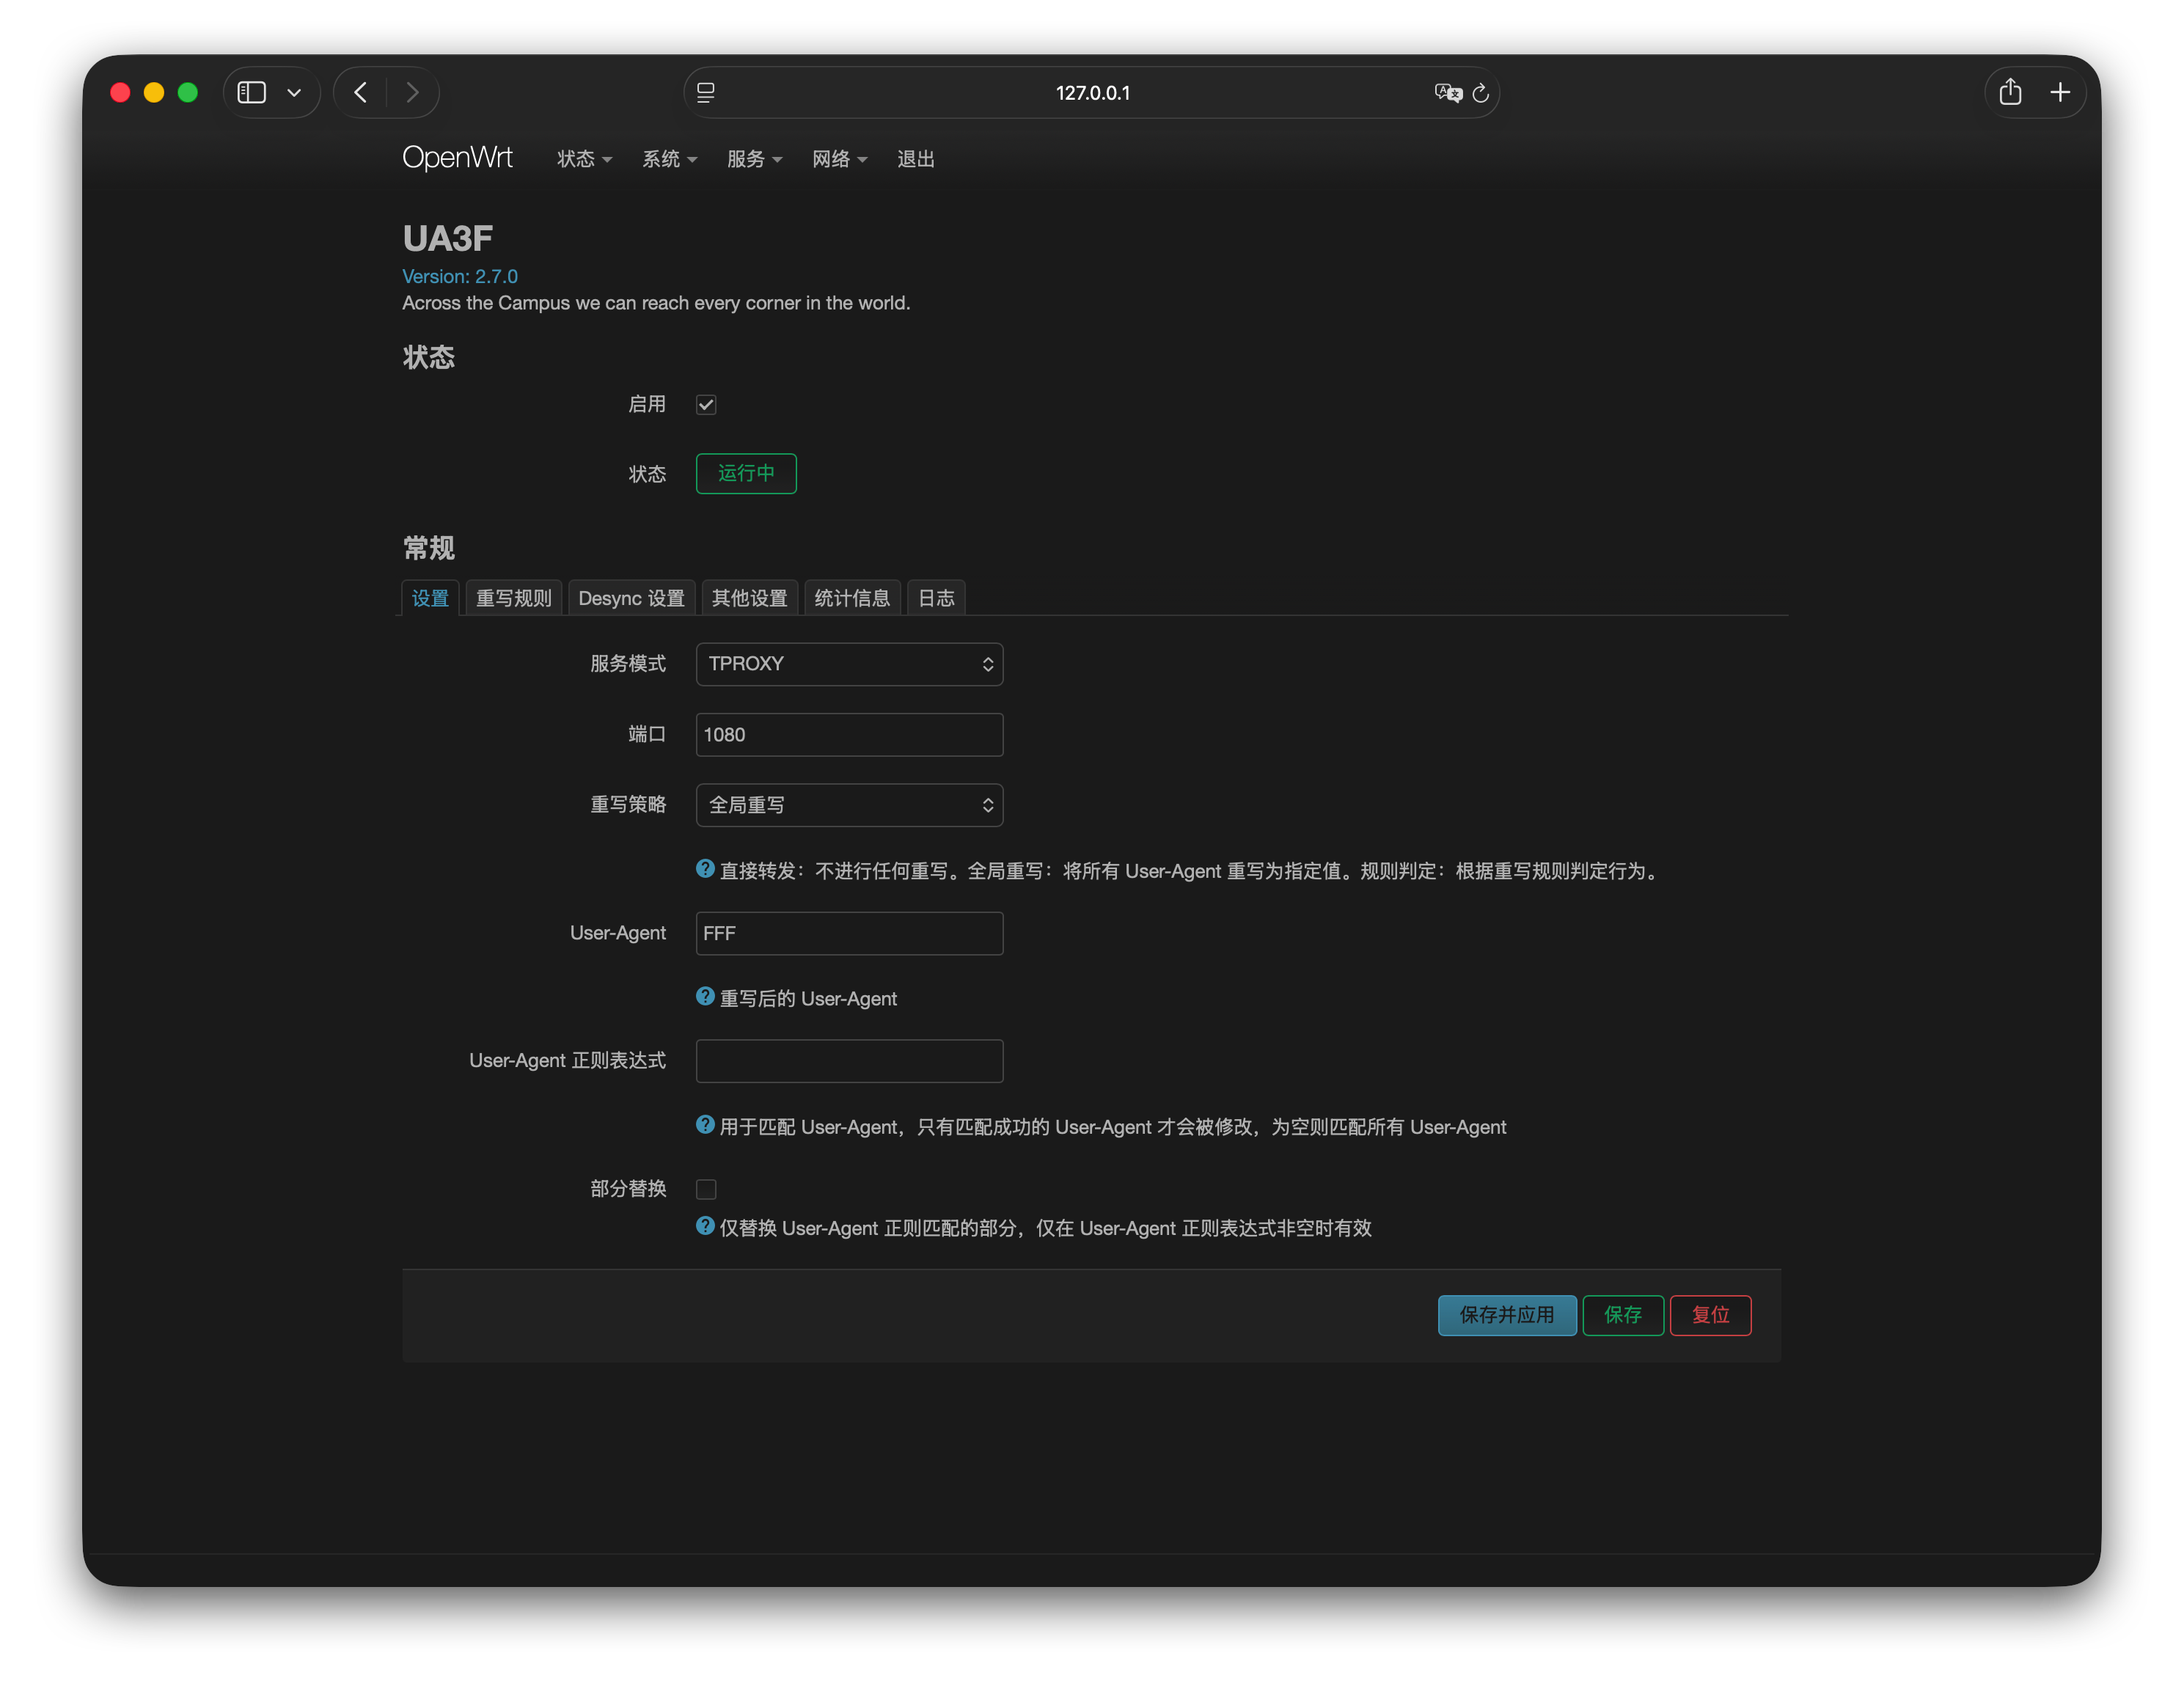Expand sidebar options chevron in toolbar

point(294,92)
